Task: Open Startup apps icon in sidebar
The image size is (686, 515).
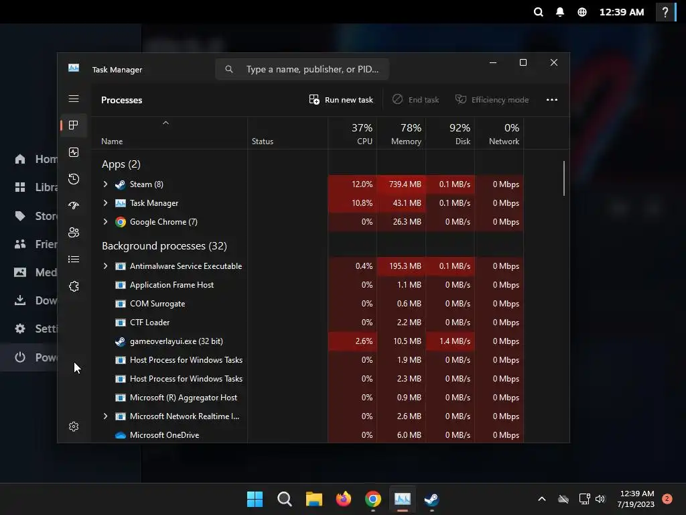Action: point(74,205)
